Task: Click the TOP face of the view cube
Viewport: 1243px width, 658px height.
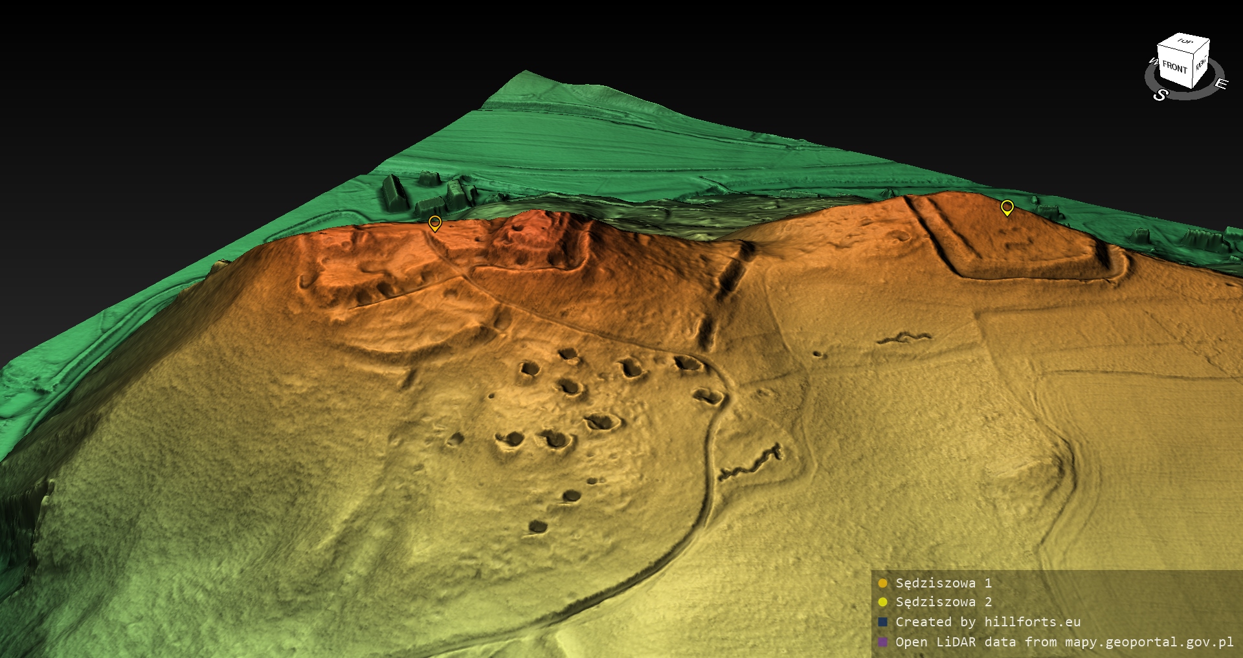Action: 1185,42
